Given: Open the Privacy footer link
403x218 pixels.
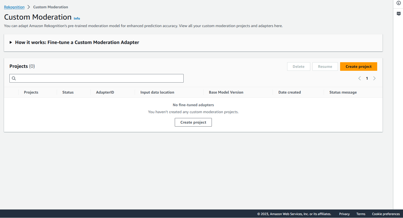Looking at the screenshot, I should click(x=344, y=214).
